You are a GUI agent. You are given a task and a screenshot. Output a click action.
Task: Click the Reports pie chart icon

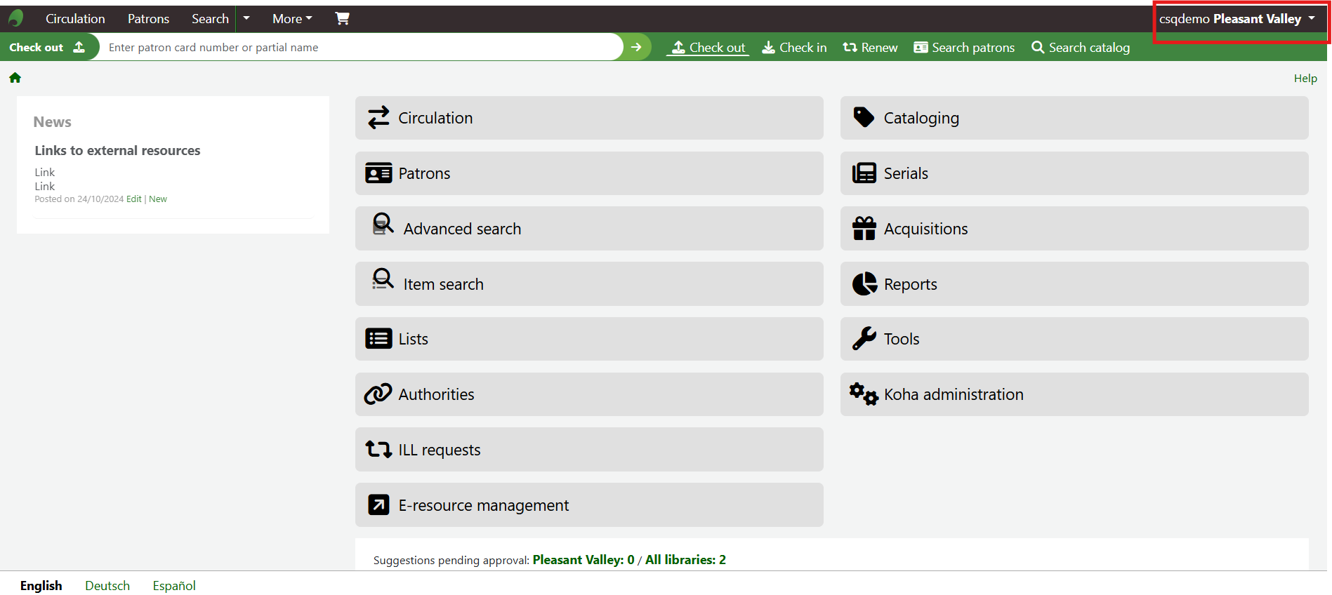864,283
